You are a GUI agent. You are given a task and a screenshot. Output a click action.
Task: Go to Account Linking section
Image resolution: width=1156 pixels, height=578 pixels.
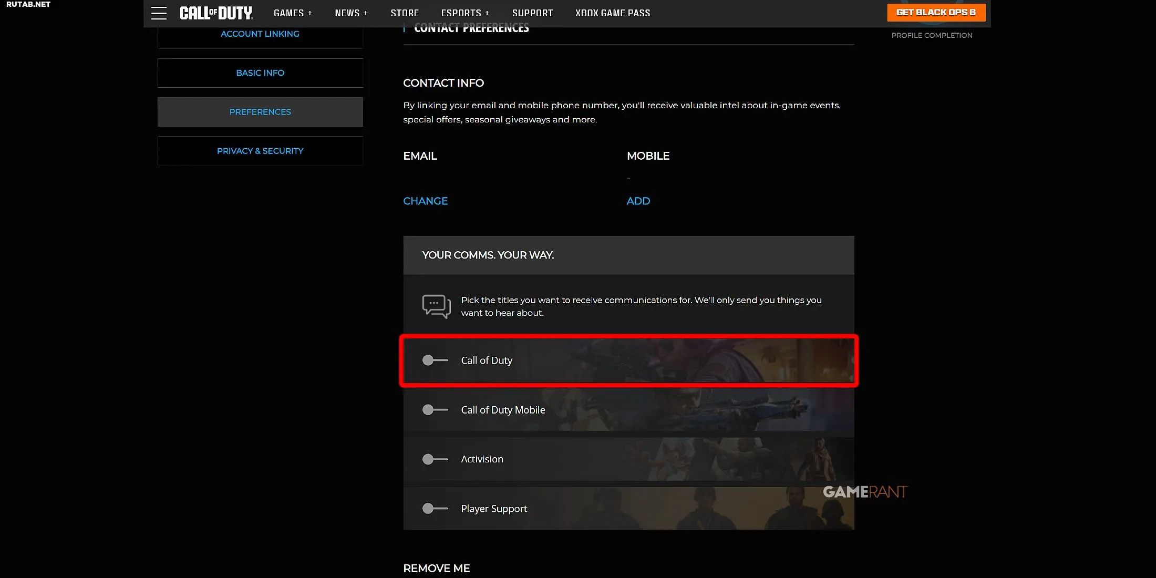tap(260, 34)
